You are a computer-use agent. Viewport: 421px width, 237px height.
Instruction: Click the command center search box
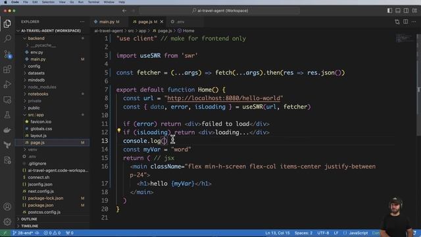pos(219,11)
